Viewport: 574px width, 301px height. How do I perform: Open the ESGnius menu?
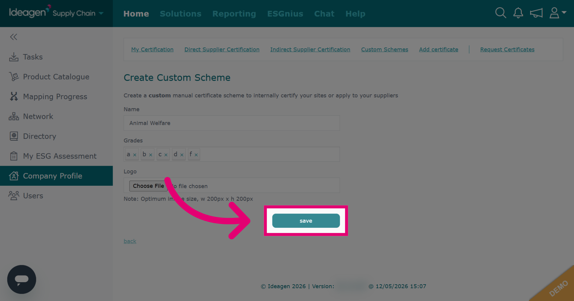pyautogui.click(x=285, y=14)
